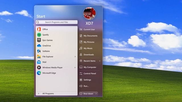
Task: Click the Settings label
Action: click(x=87, y=80)
